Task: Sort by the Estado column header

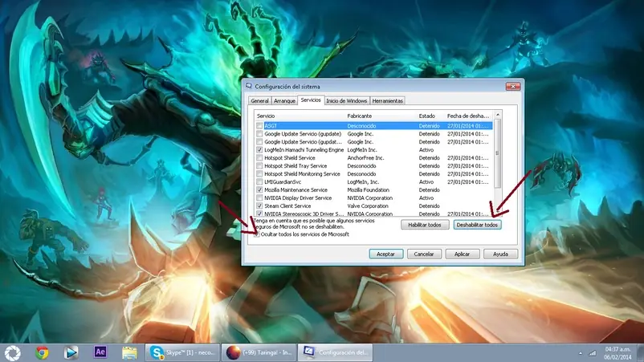Action: click(431, 116)
